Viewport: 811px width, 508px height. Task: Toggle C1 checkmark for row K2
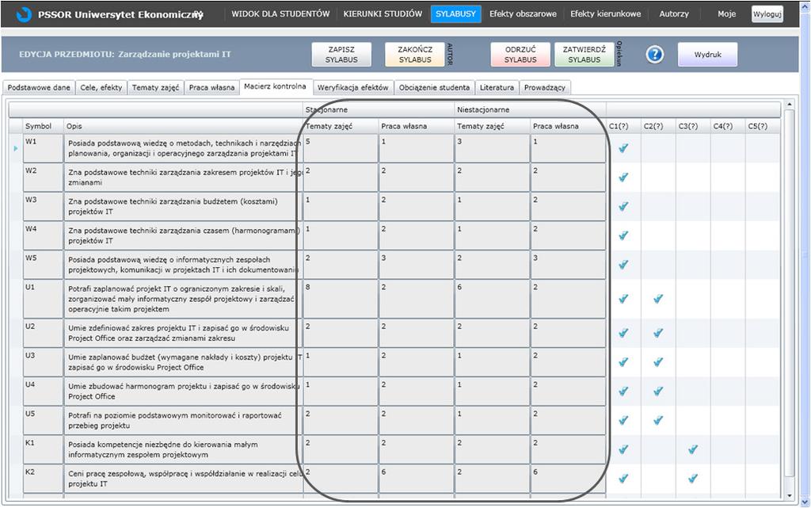click(623, 479)
